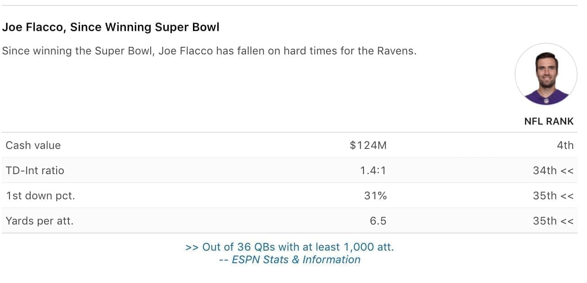Click the 31% first down value

[375, 196]
